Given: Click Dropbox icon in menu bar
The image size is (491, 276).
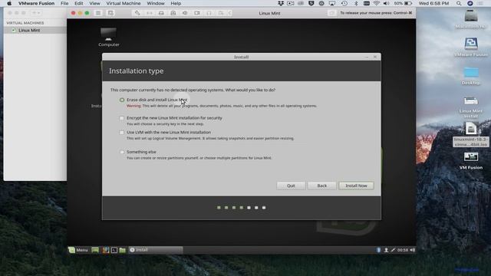Looking at the screenshot, I should (281, 3).
